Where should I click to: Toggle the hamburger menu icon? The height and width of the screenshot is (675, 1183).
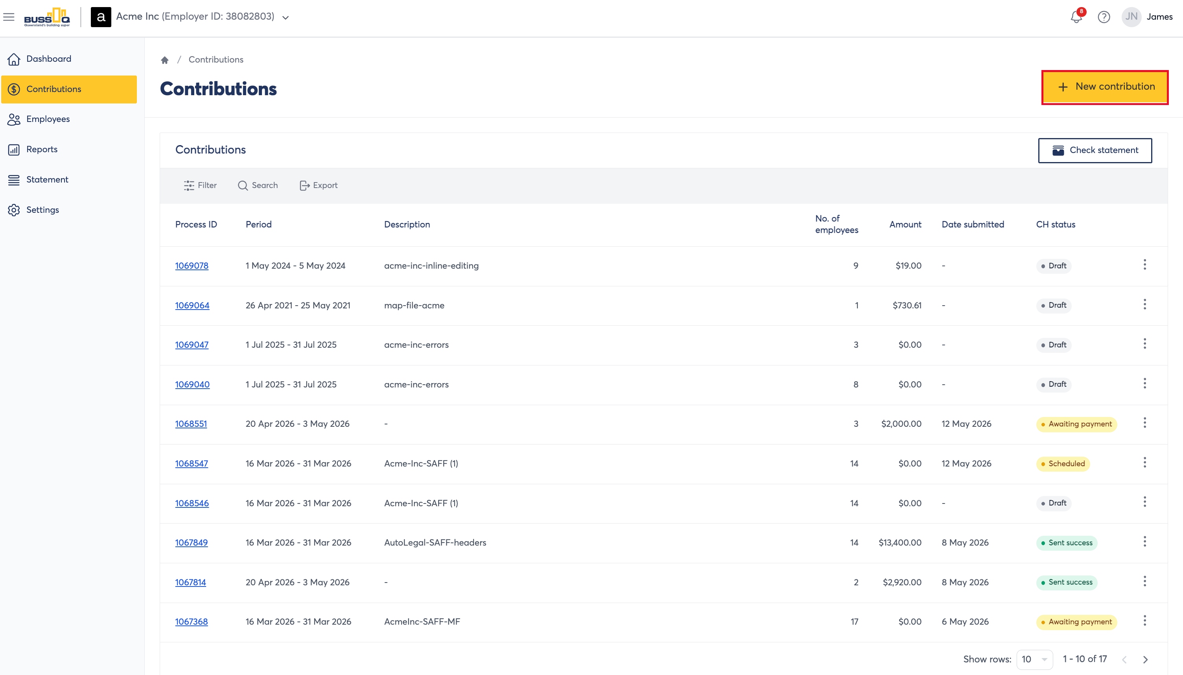[x=9, y=17]
